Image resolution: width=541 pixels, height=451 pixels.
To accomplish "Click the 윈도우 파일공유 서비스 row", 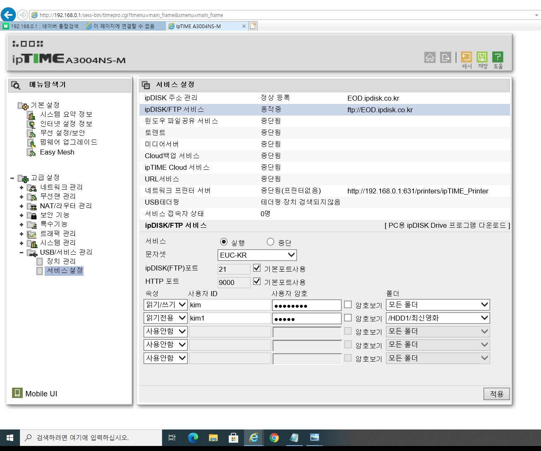I will click(x=325, y=121).
